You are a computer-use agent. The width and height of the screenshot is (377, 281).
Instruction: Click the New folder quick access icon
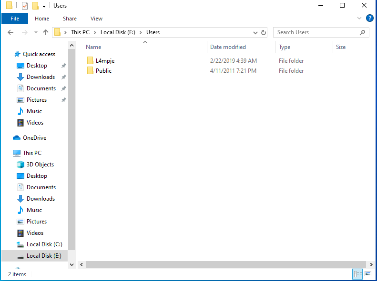tap(35, 6)
